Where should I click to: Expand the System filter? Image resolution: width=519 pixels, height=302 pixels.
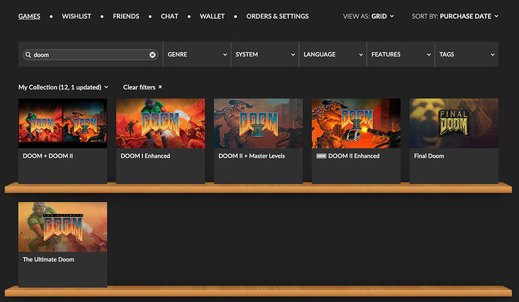pyautogui.click(x=265, y=54)
